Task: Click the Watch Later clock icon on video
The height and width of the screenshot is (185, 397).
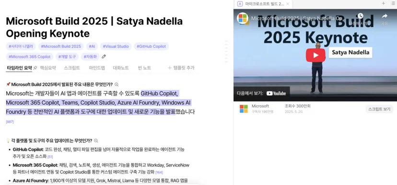Action: pyautogui.click(x=360, y=16)
